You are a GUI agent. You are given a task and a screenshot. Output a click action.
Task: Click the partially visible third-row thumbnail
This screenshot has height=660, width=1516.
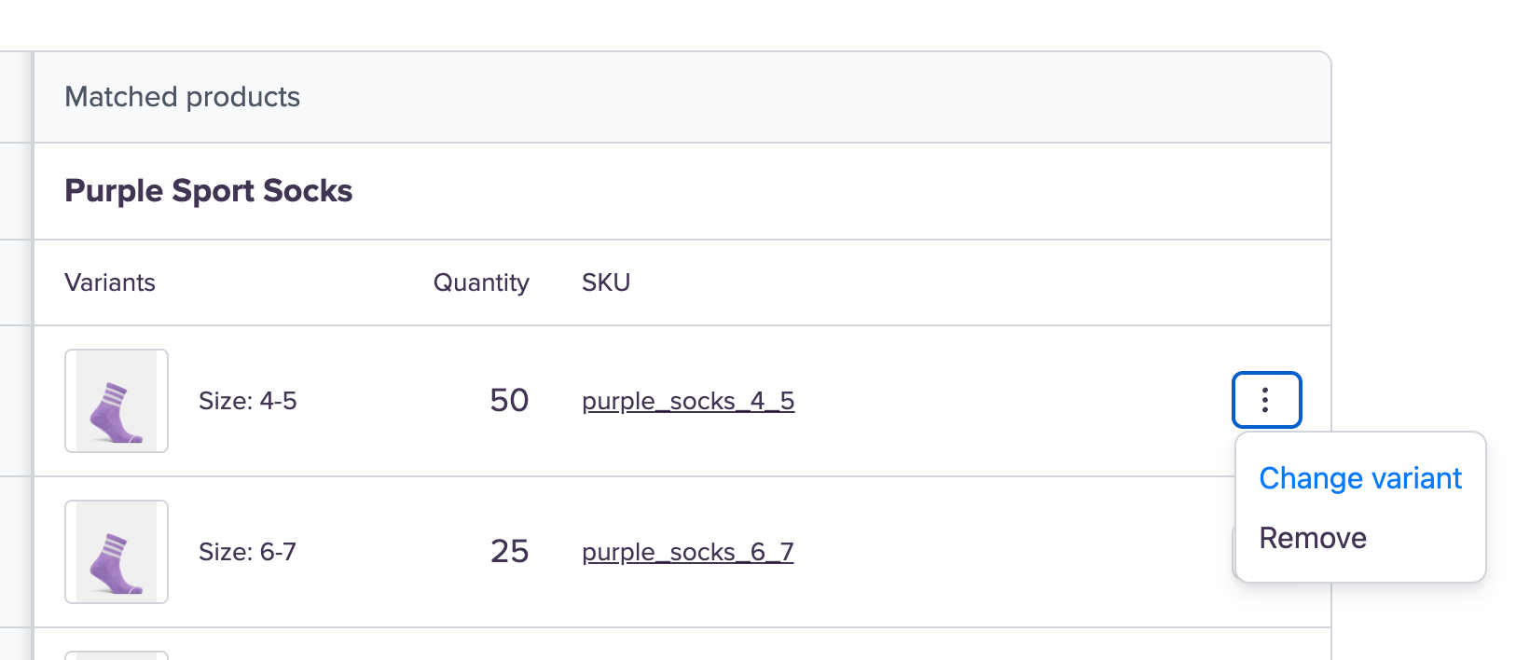pos(117,655)
